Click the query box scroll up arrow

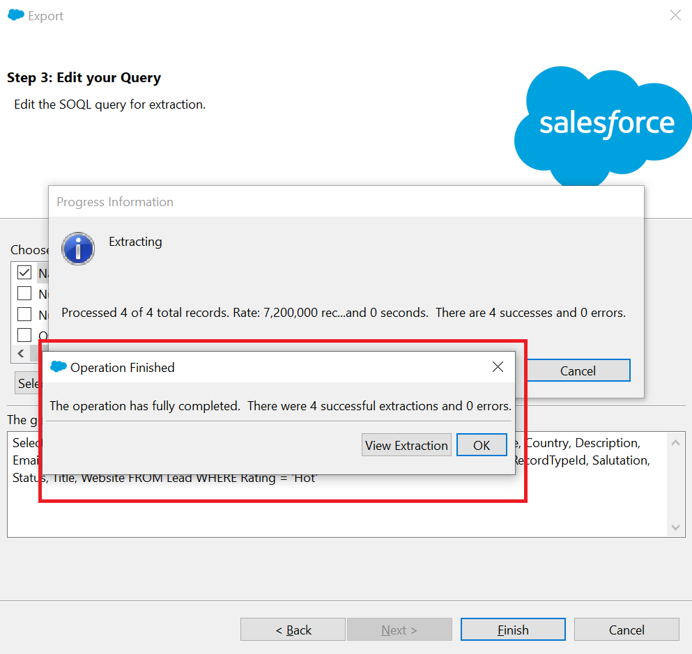676,443
